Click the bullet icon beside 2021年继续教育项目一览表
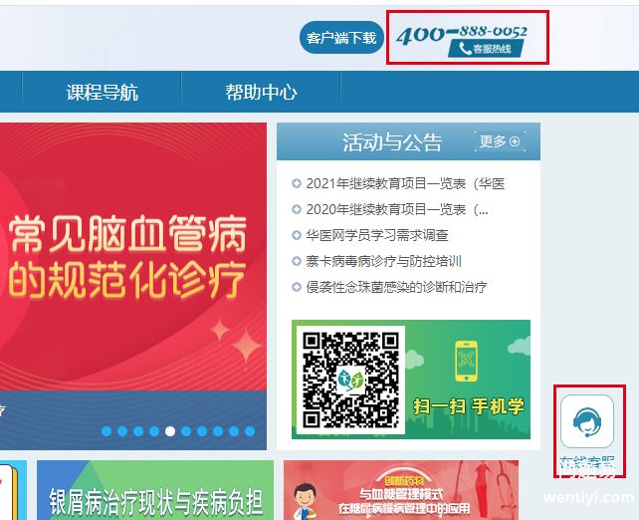Screen dimensions: 639x520 coord(297,183)
